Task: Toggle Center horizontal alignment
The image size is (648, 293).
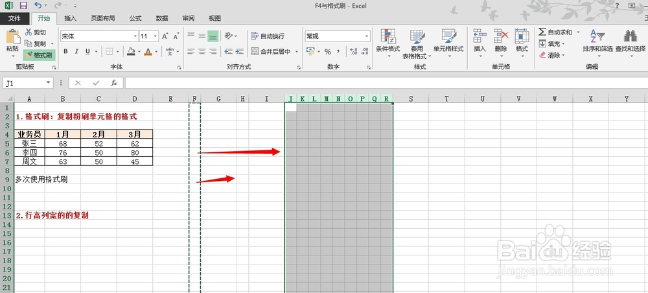Action: coord(202,52)
